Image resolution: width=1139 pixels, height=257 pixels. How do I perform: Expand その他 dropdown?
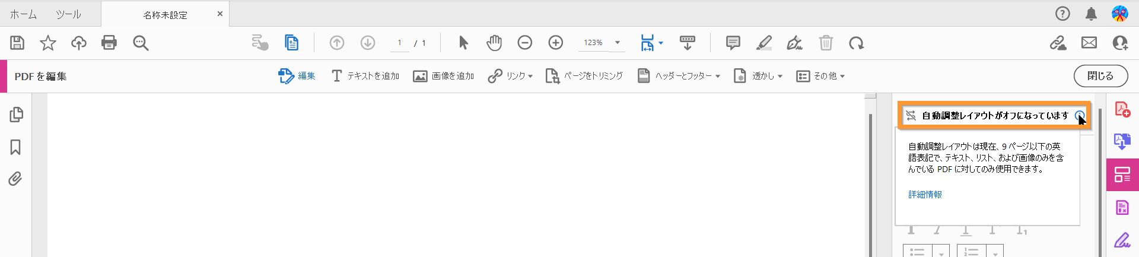[x=842, y=76]
